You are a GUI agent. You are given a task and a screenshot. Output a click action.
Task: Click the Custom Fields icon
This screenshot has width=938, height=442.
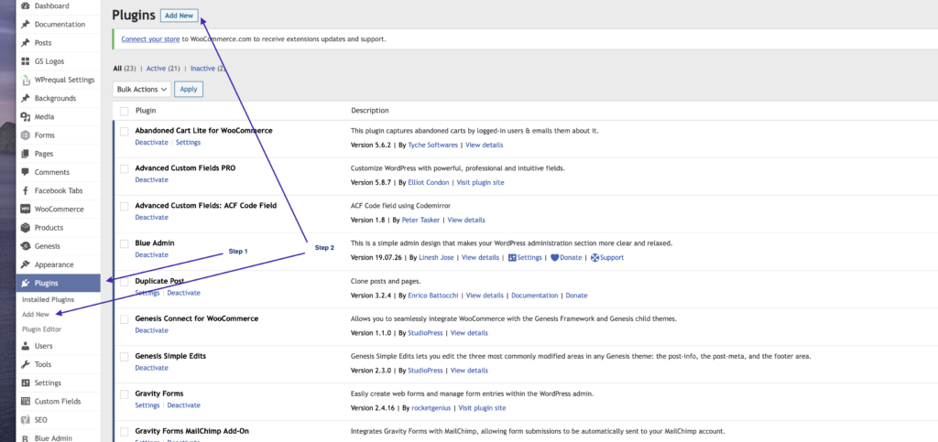tap(25, 402)
